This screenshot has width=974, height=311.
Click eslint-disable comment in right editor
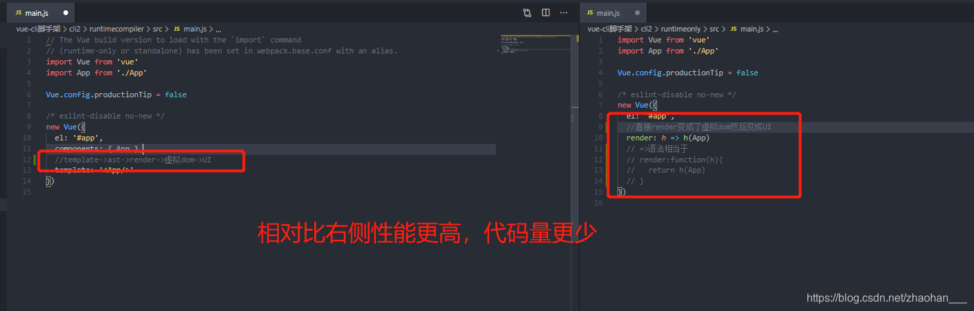click(x=676, y=95)
